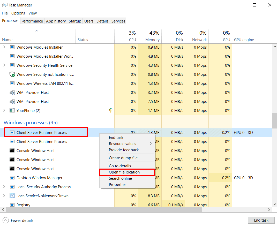Click the green leaf icon beside YourPhone

click(111, 110)
